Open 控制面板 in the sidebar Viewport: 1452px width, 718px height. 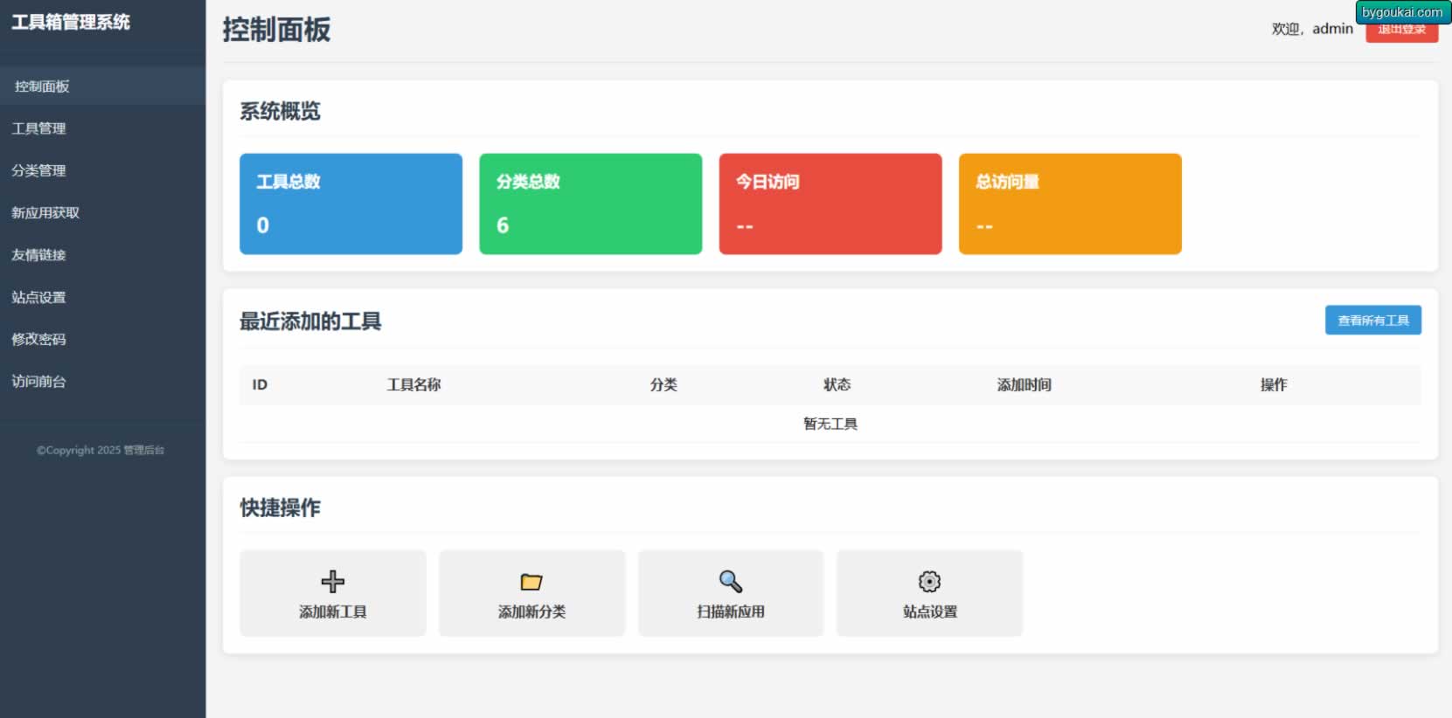point(42,86)
